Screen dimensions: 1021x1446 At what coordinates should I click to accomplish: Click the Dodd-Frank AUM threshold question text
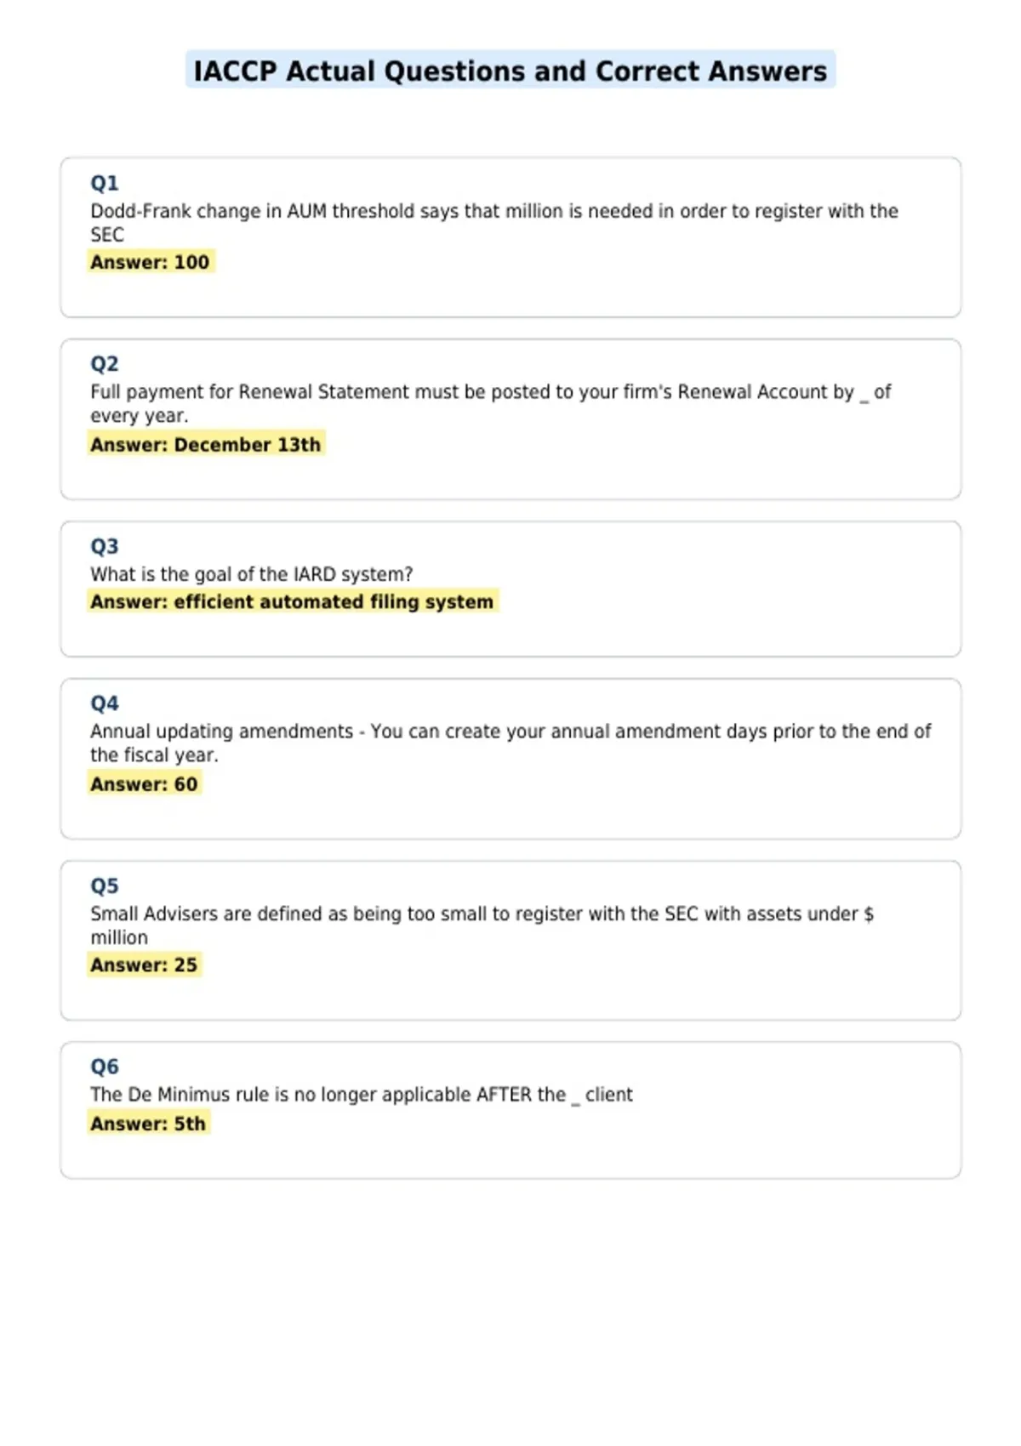pos(494,222)
